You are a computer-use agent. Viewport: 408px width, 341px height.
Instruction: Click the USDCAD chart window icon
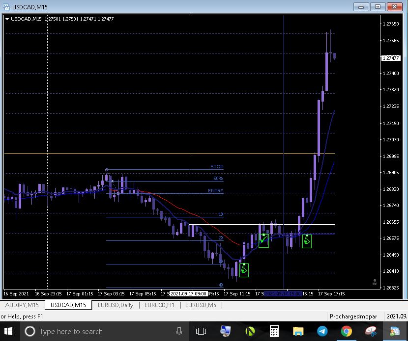[x=6, y=6]
